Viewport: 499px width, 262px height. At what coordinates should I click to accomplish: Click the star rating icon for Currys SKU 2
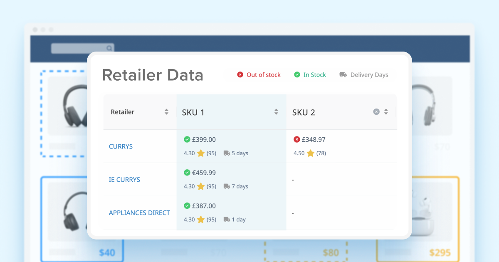pyautogui.click(x=310, y=153)
